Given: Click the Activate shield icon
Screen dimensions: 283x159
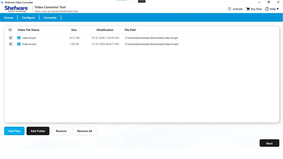Looking at the screenshot, I should (229, 9).
